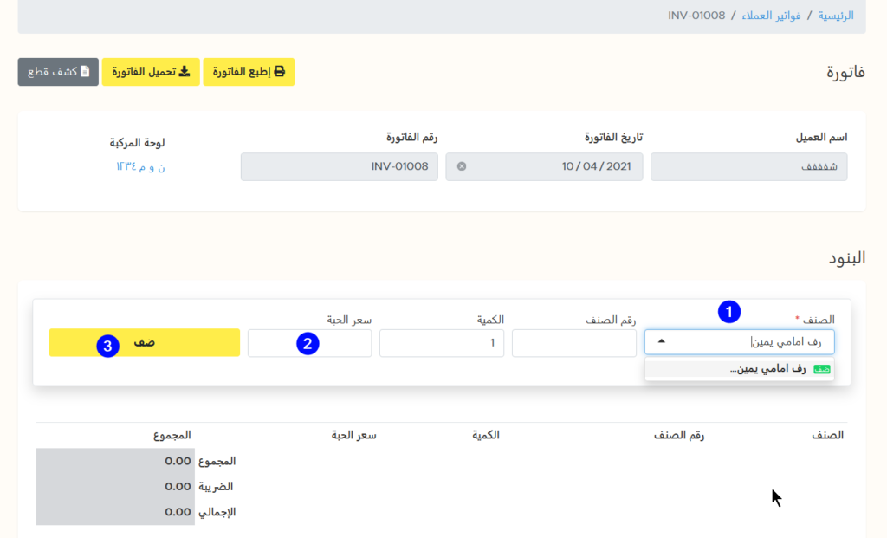Click the الكمية quantity field
The width and height of the screenshot is (887, 538).
coord(441,342)
